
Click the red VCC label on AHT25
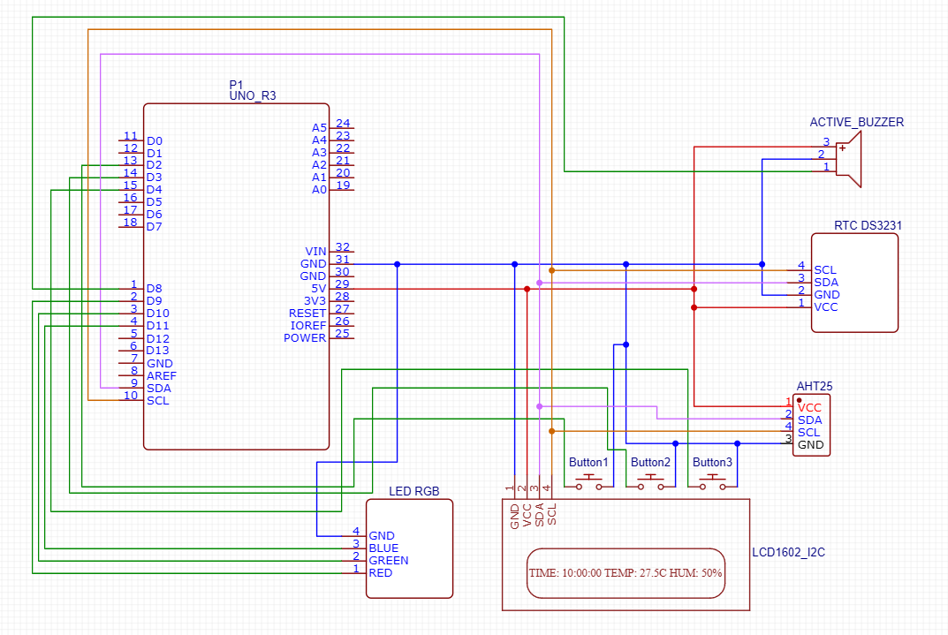coord(809,408)
